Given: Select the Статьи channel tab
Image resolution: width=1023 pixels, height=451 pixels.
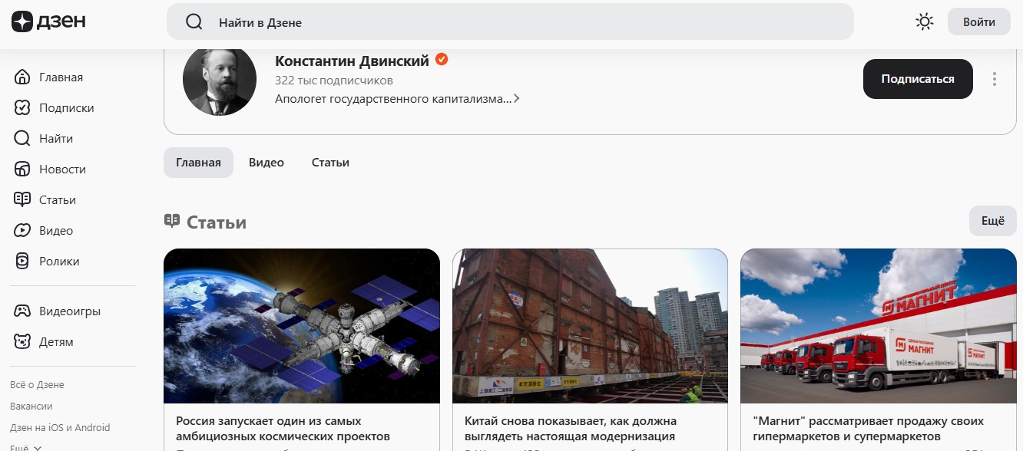Looking at the screenshot, I should (x=330, y=163).
